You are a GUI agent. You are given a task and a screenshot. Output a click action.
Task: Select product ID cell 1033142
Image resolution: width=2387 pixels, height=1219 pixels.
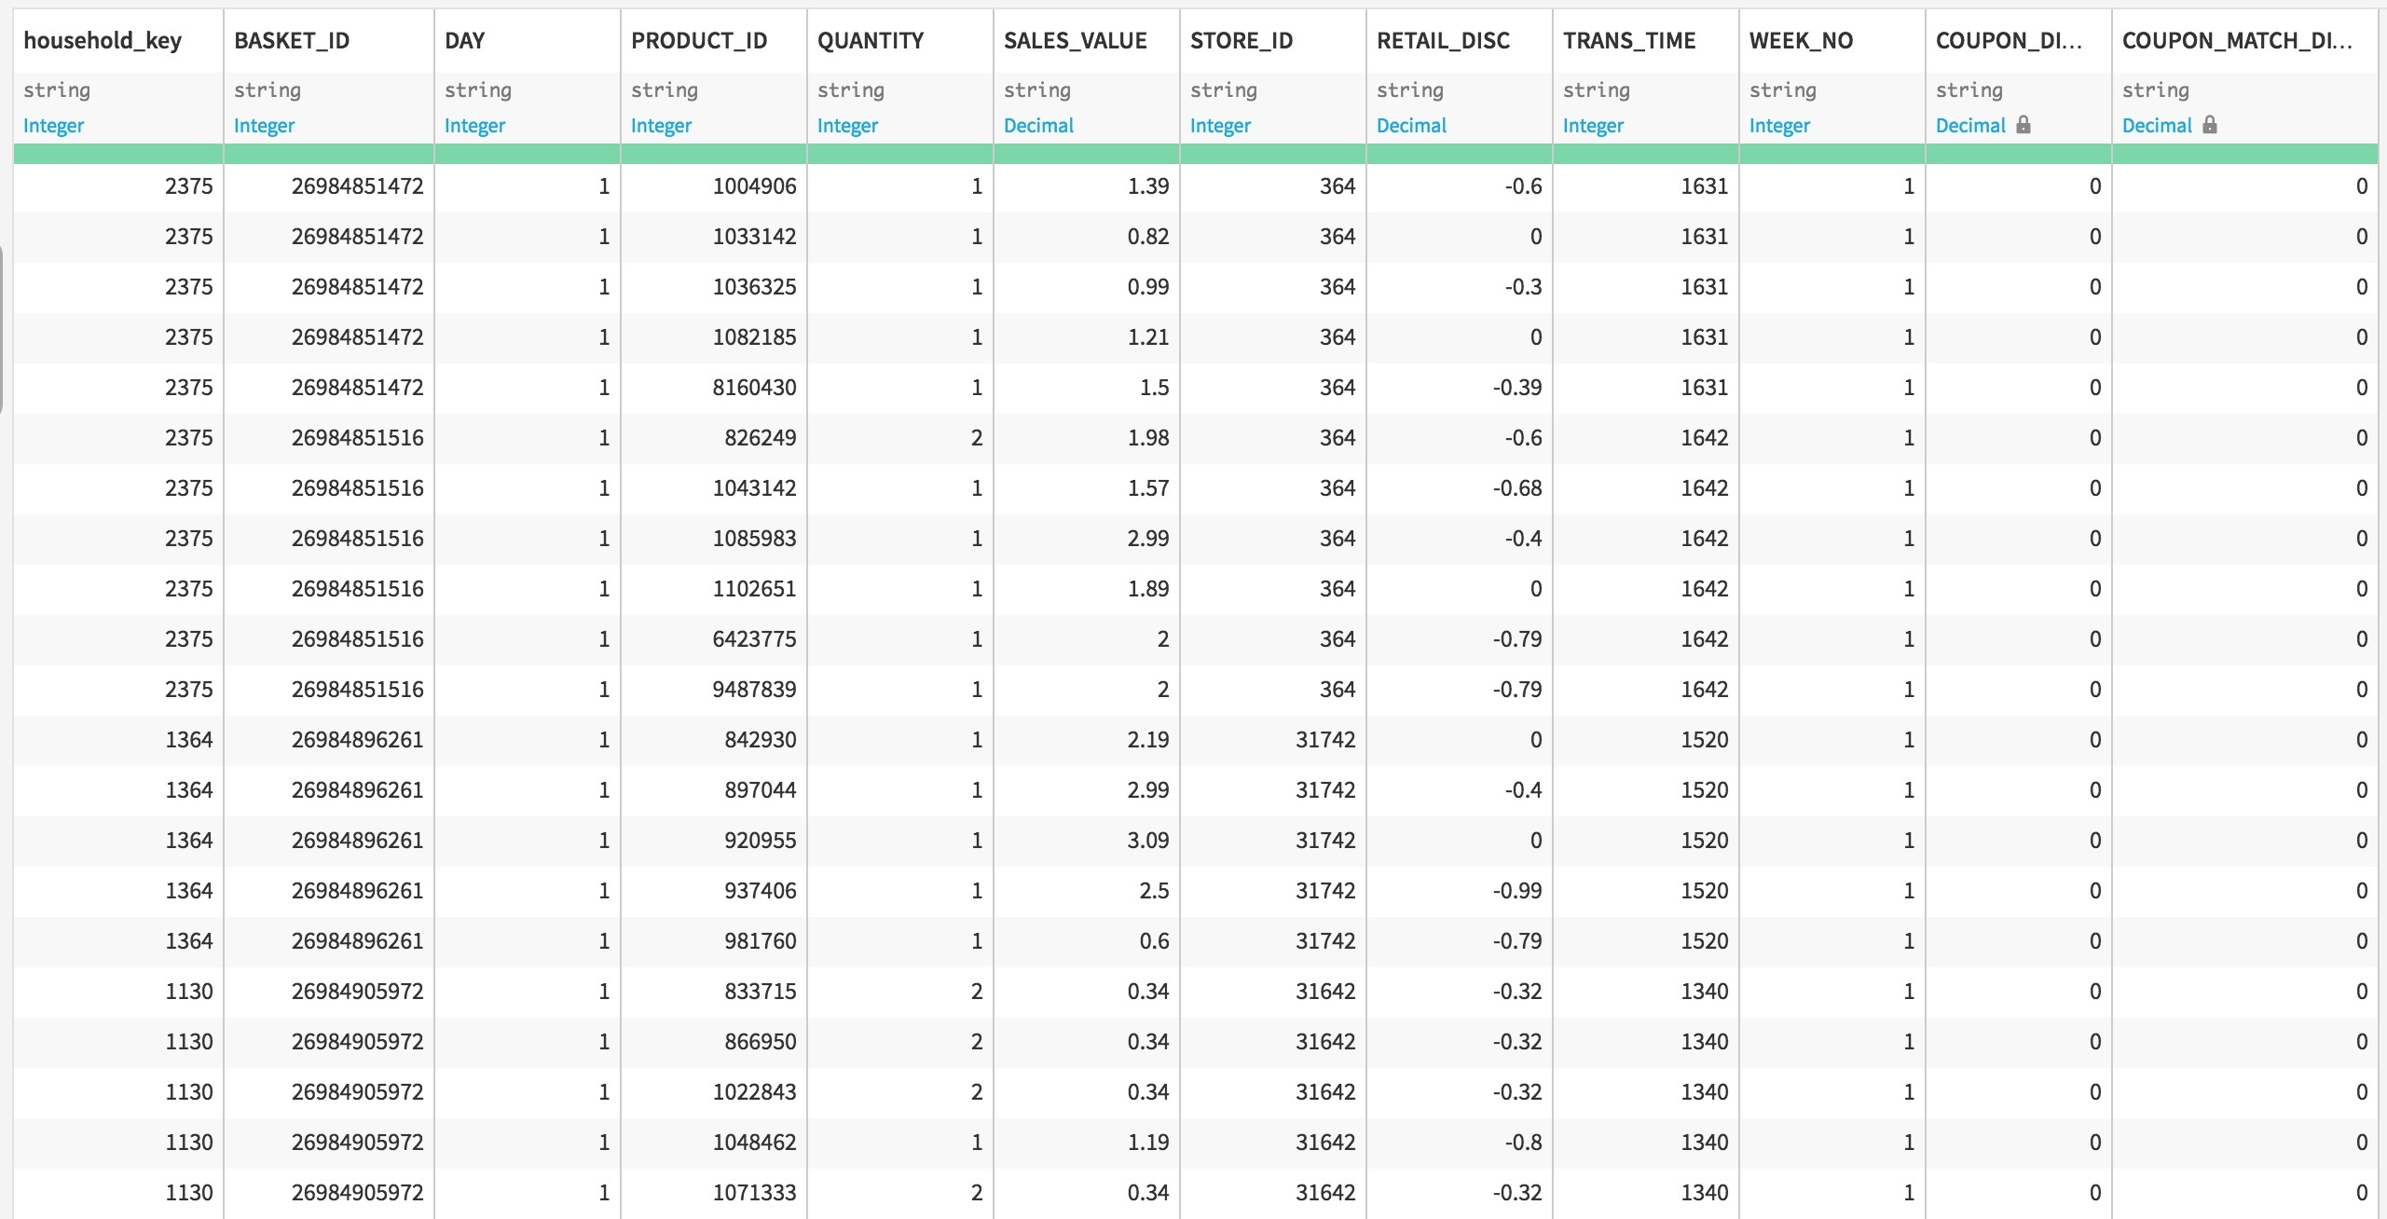click(x=714, y=237)
